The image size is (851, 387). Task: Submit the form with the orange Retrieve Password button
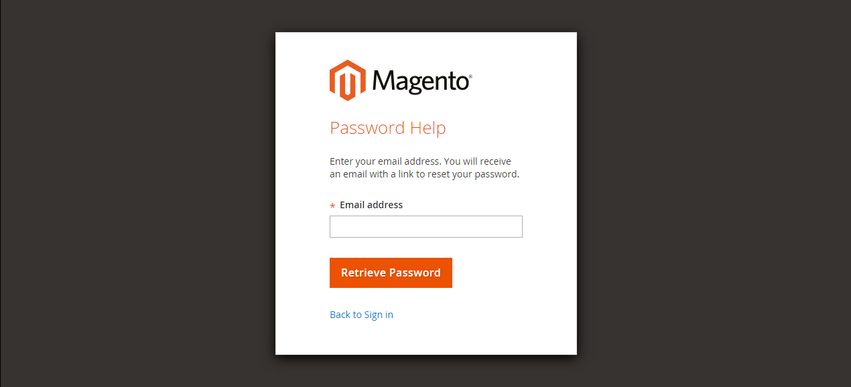click(x=391, y=273)
